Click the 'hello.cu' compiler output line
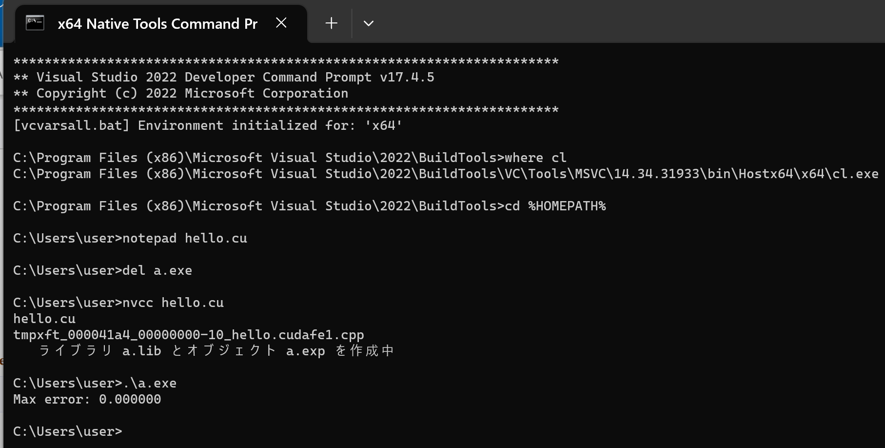 click(44, 319)
